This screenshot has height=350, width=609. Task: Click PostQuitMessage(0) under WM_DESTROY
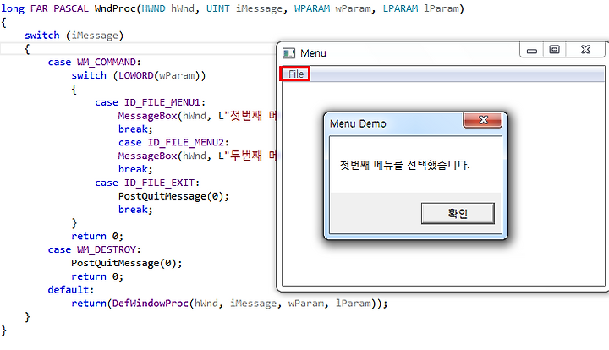[x=127, y=263]
